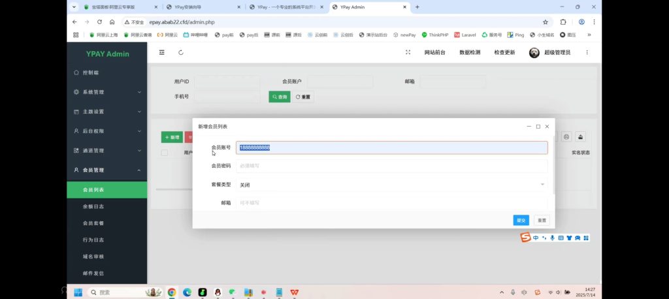Enter fullscreen with the expand icon
Screen dimensions: 669x299
click(x=408, y=52)
